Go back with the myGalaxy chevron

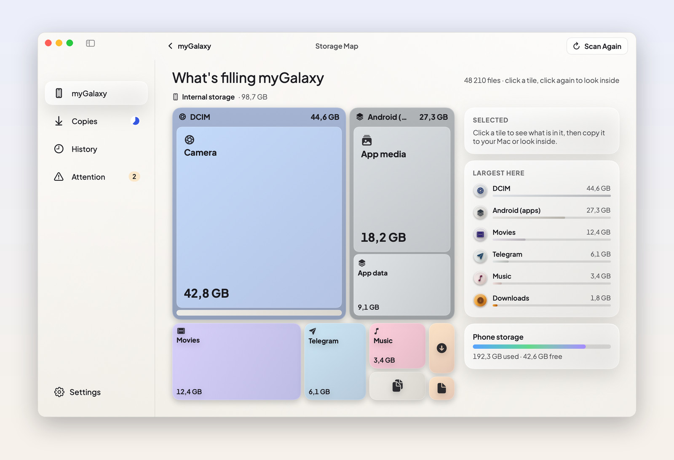(170, 46)
